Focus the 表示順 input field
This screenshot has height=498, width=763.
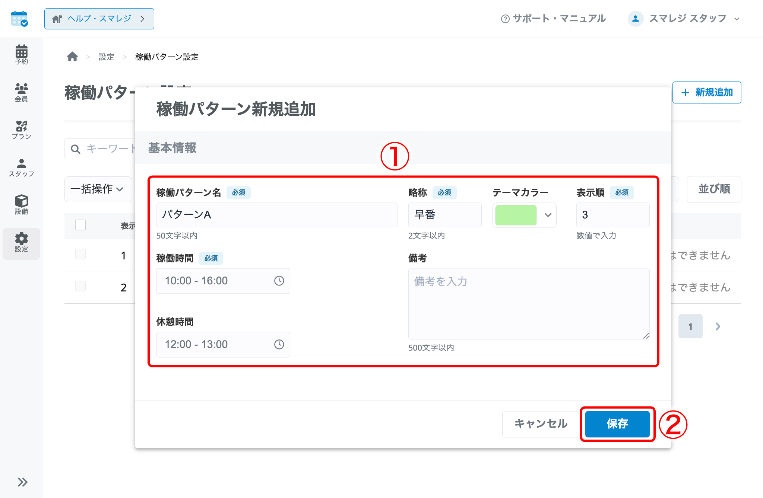(613, 215)
